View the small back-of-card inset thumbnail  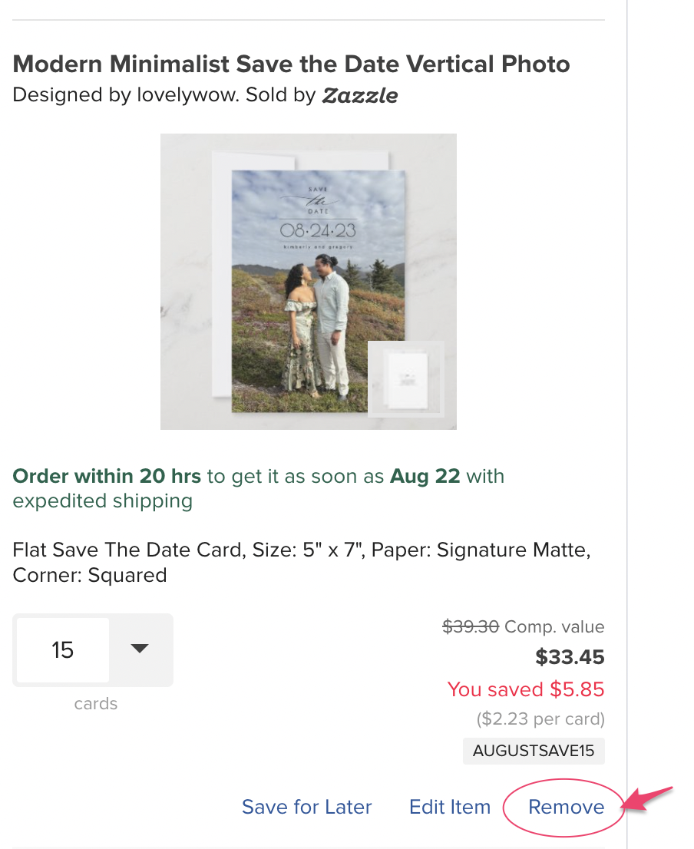pos(405,378)
